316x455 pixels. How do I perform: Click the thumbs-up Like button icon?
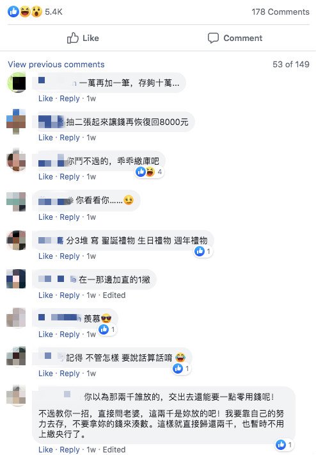pos(73,38)
